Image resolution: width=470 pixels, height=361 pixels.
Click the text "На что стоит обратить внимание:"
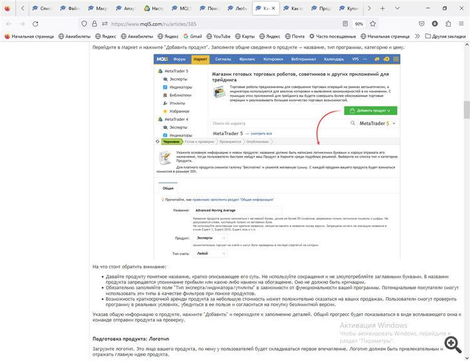[x=129, y=267]
